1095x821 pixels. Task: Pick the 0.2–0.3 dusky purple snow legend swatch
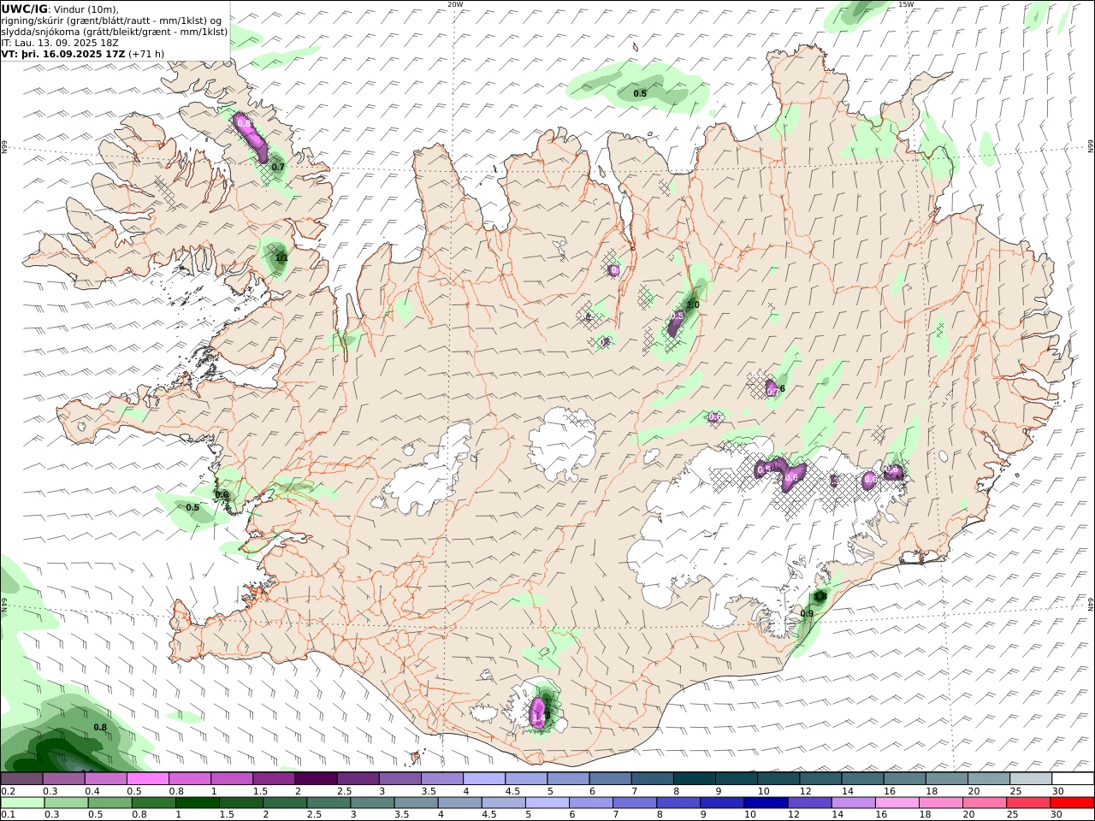click(x=21, y=779)
